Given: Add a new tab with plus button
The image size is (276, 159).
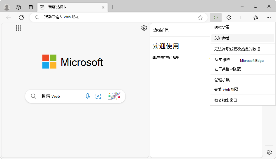Looking at the screenshot, I should [x=113, y=7].
